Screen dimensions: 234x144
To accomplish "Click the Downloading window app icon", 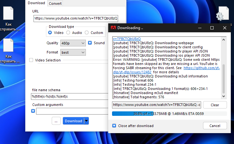I will click(113, 28).
